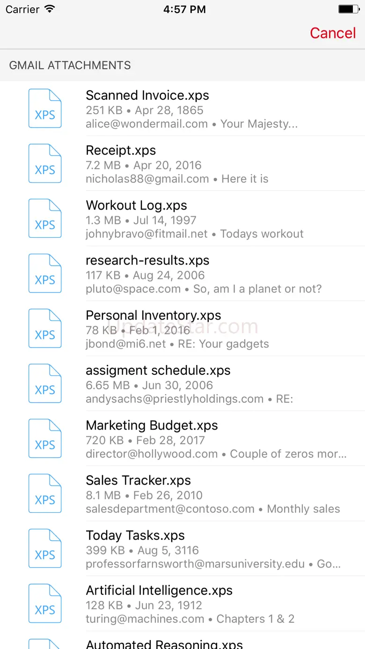Click XPS icon beside Personal Inventory.xps

[45, 328]
